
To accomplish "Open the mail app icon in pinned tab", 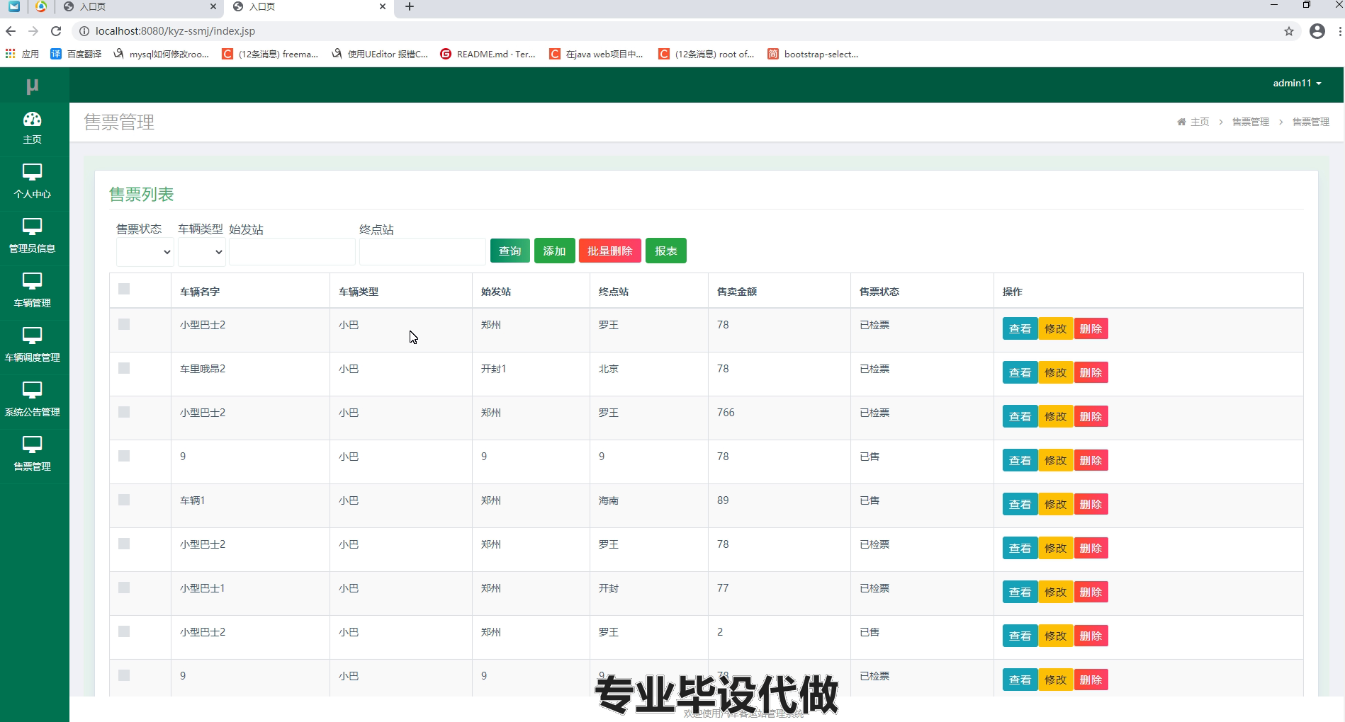I will (x=14, y=7).
